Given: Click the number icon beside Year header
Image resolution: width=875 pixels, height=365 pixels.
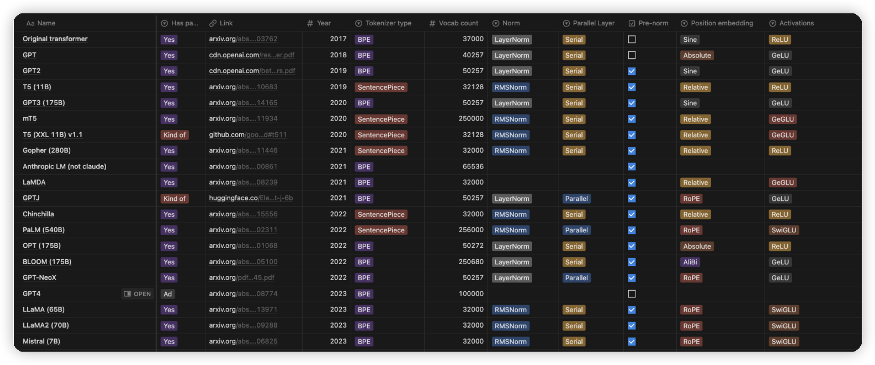Looking at the screenshot, I should point(310,23).
